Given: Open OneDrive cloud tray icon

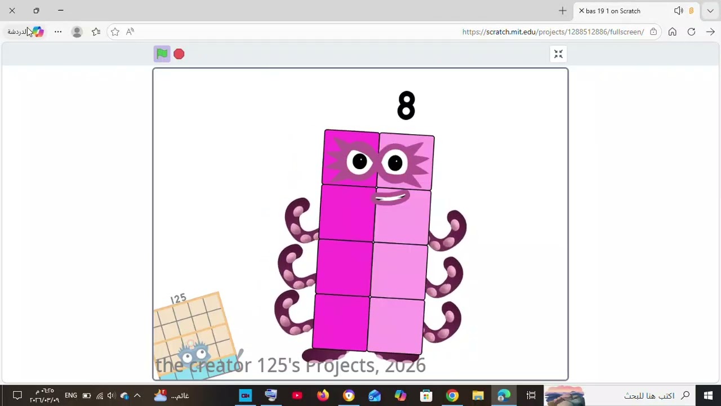Looking at the screenshot, I should pyautogui.click(x=124, y=396).
